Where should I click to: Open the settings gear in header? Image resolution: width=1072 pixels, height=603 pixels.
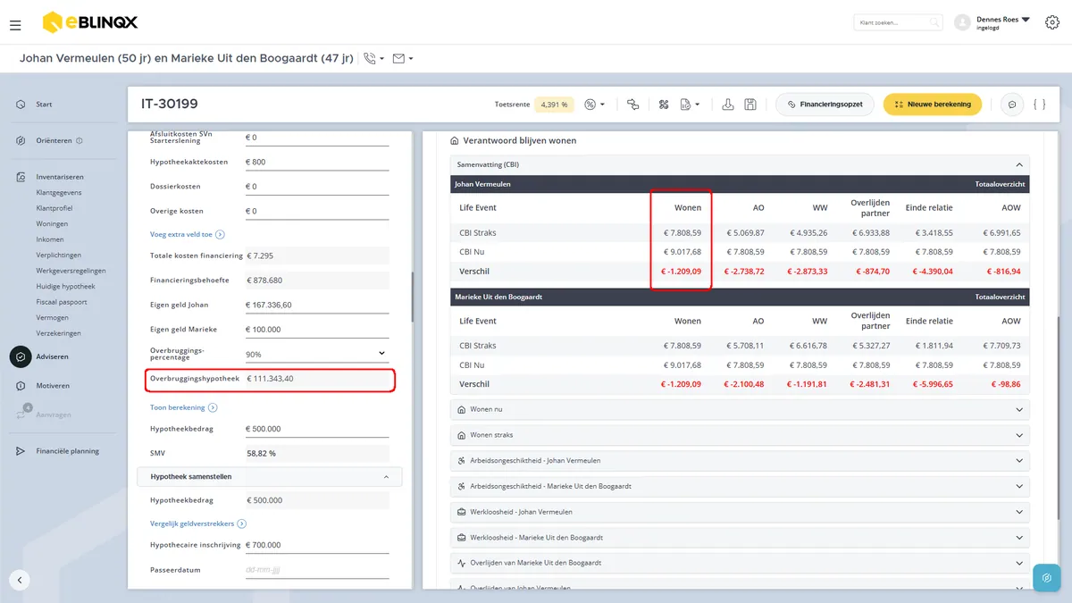click(x=1051, y=22)
